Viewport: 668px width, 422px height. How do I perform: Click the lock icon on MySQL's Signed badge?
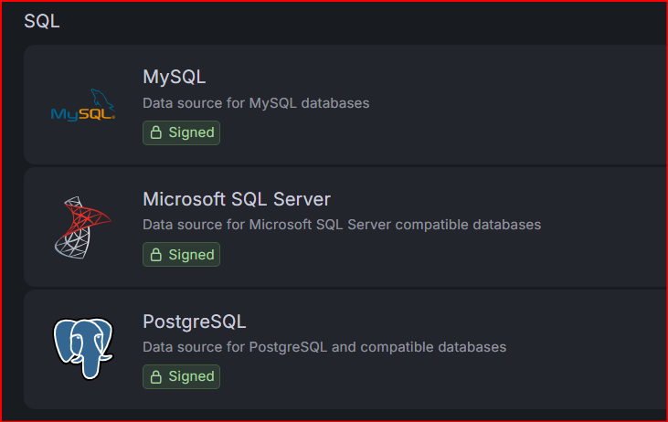tap(156, 132)
